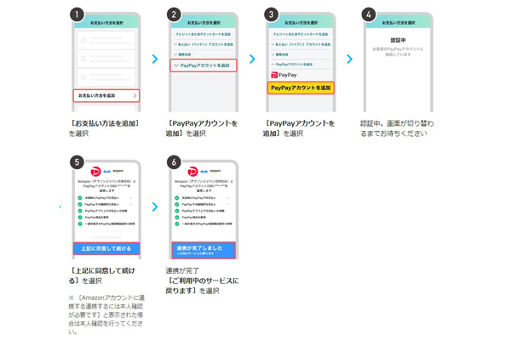Select first radio option in step 1 phone

click(83, 40)
